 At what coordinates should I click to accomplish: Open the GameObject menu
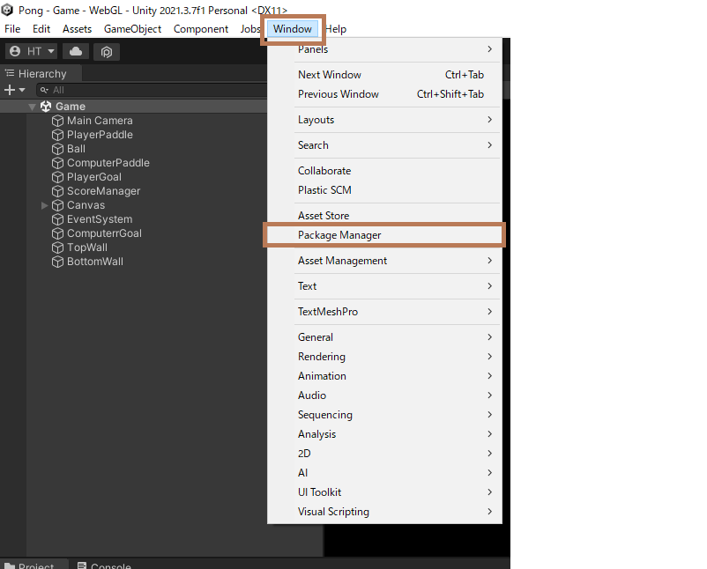[x=132, y=29]
